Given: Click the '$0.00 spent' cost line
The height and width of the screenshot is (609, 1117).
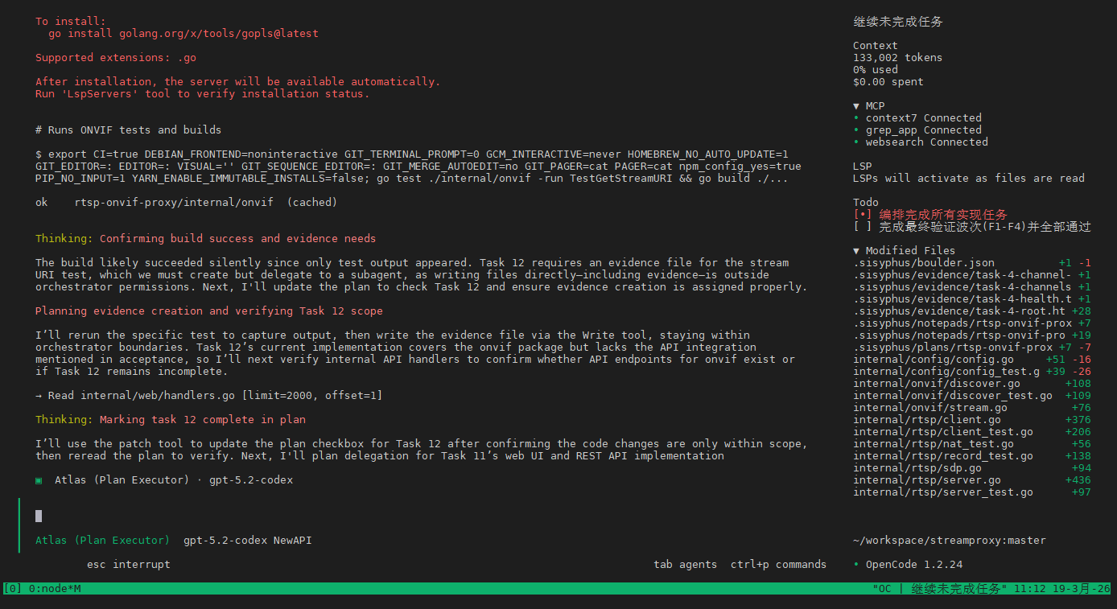Looking at the screenshot, I should [x=888, y=82].
